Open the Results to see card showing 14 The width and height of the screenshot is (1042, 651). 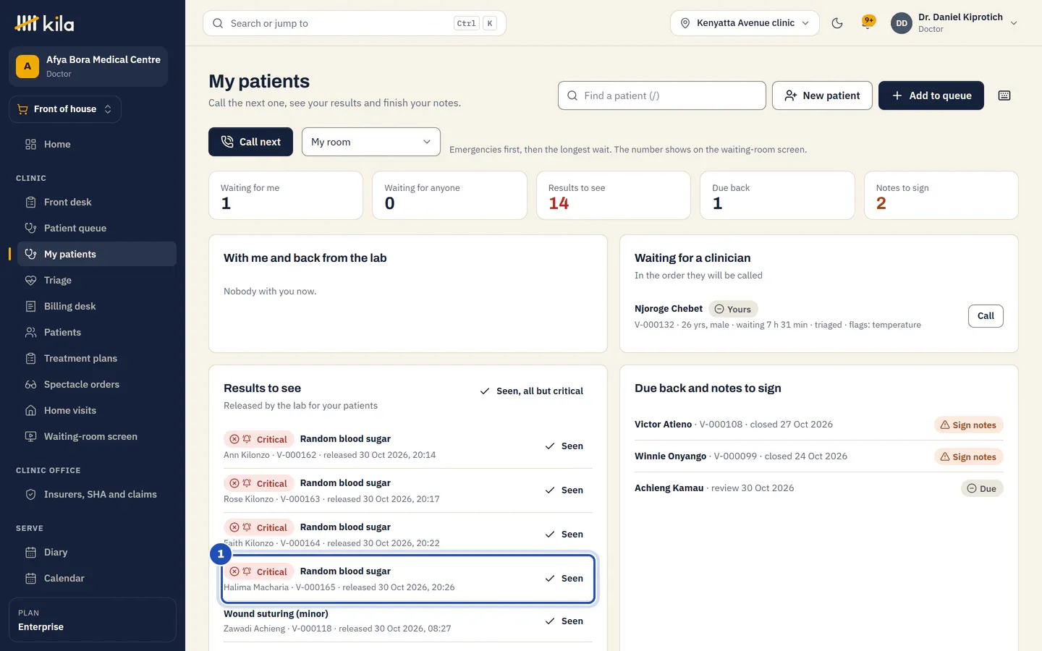click(614, 195)
